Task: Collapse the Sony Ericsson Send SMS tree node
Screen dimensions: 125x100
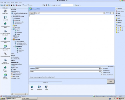Action: pyautogui.click(x=12, y=29)
